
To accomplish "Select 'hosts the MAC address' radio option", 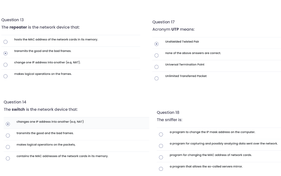I will pos(5,42).
